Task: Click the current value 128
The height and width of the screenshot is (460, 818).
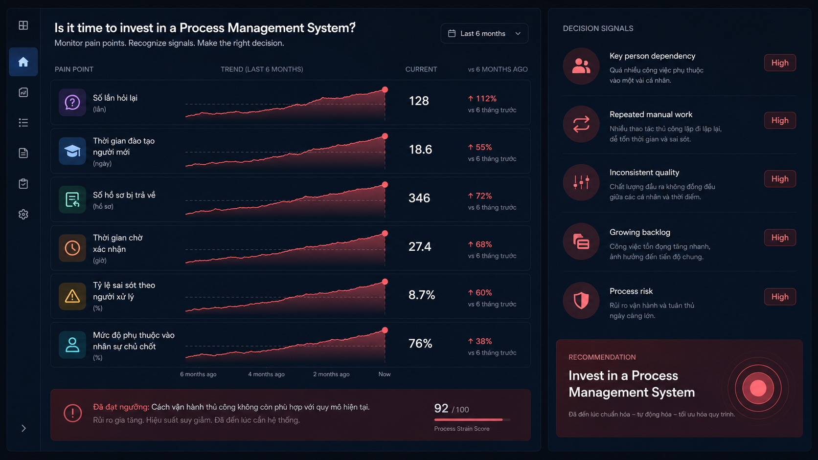Action: (x=419, y=101)
